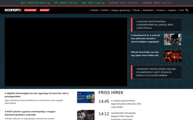Click the 14:45 timestamp
The height and width of the screenshot is (120, 193).
[104, 101]
